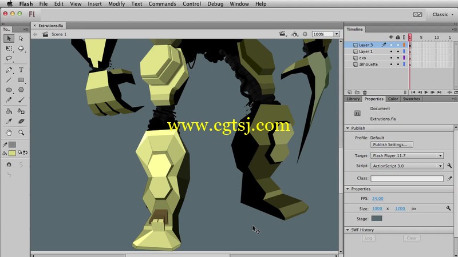Open the Classic workspace switcher
458x257 pixels.
pos(443,14)
